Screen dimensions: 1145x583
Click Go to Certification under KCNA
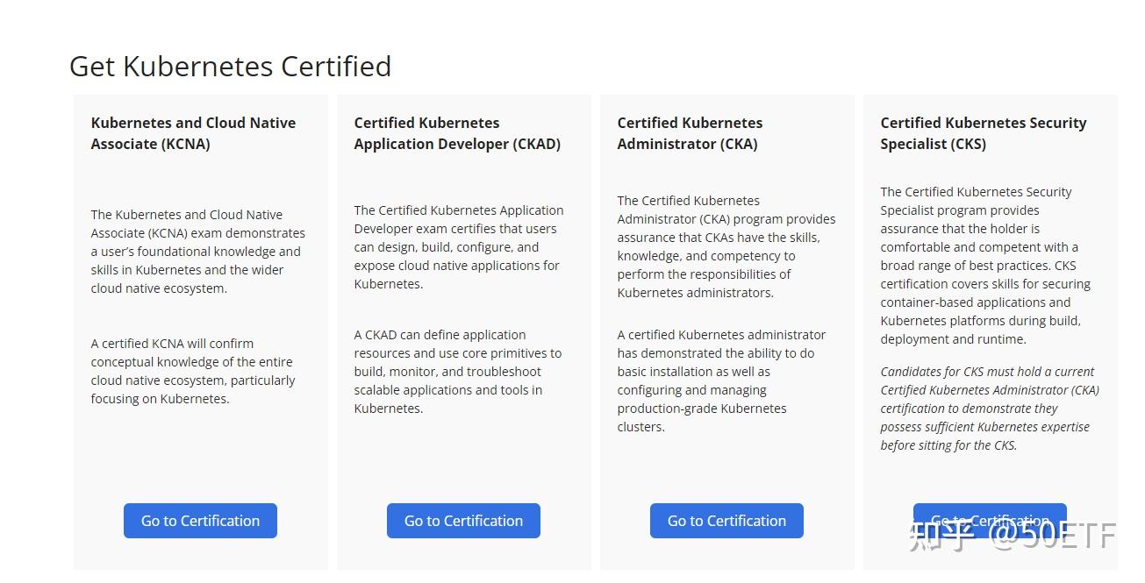click(200, 520)
